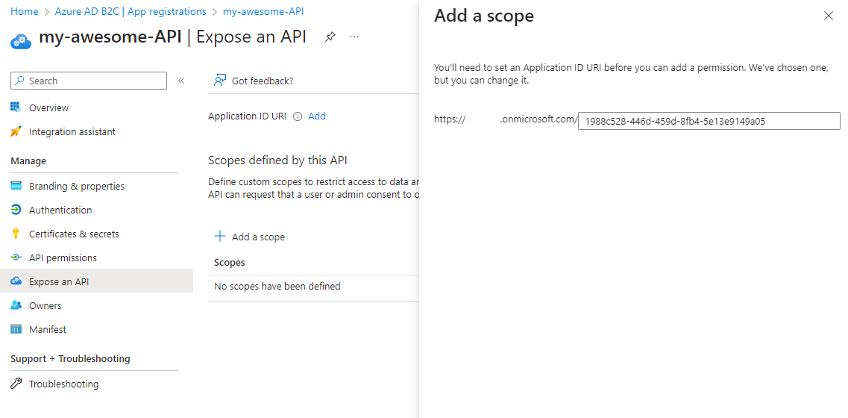Click the Application ID URI info icon

(297, 116)
